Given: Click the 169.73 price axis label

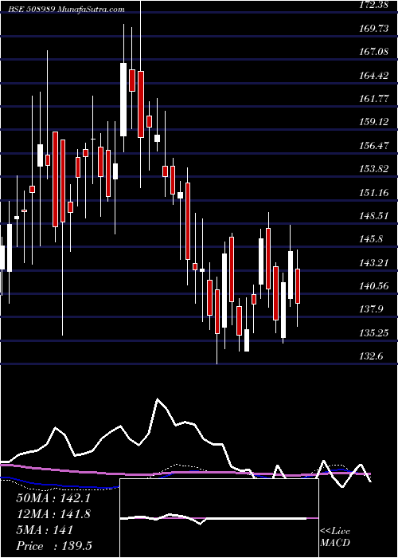Looking at the screenshot, I should click(374, 29).
